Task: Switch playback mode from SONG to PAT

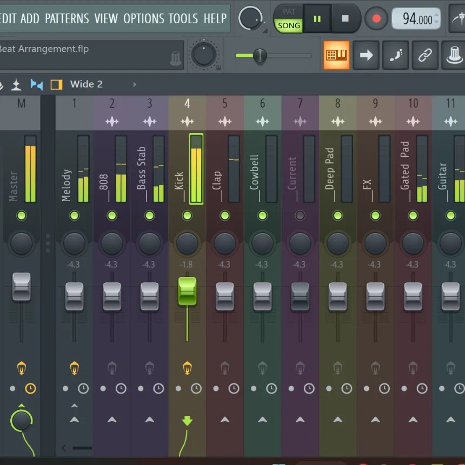Action: (288, 12)
